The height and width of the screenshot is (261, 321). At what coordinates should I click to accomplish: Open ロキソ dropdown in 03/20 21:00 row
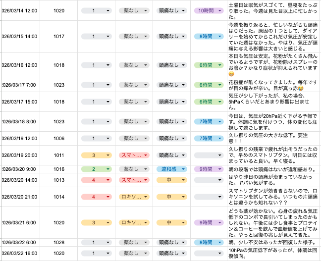click(x=133, y=197)
